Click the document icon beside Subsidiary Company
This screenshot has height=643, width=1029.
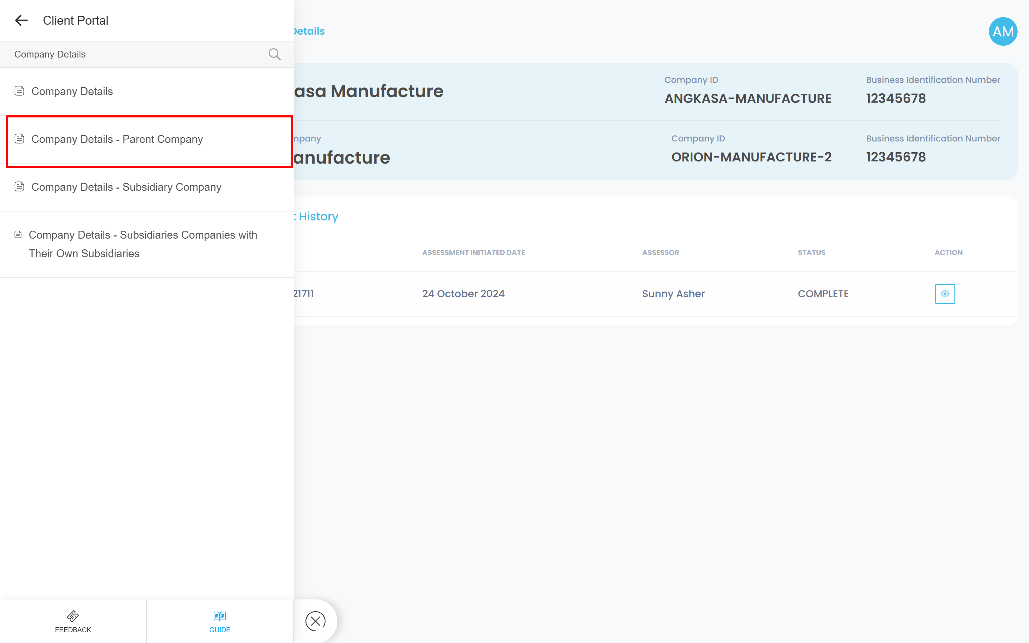tap(19, 187)
